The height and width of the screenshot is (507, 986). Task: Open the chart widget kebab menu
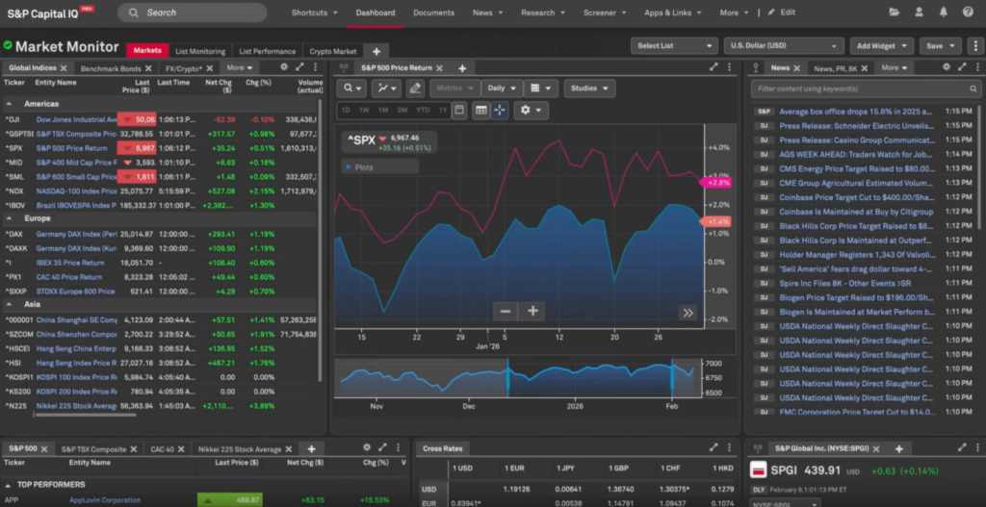[x=729, y=67]
